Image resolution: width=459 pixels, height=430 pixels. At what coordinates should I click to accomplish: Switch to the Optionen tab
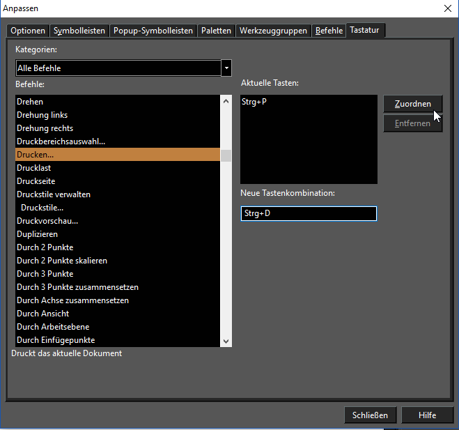[x=28, y=31]
